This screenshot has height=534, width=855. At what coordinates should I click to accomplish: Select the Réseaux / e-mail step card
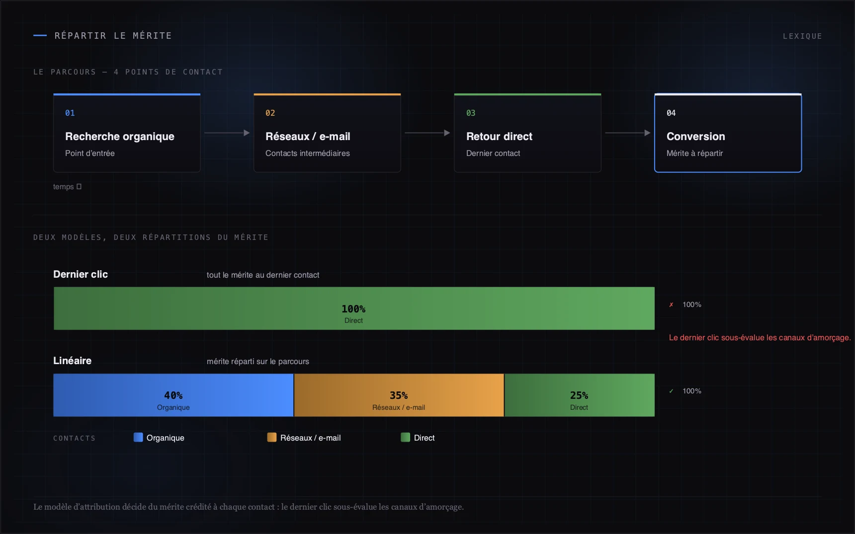327,133
